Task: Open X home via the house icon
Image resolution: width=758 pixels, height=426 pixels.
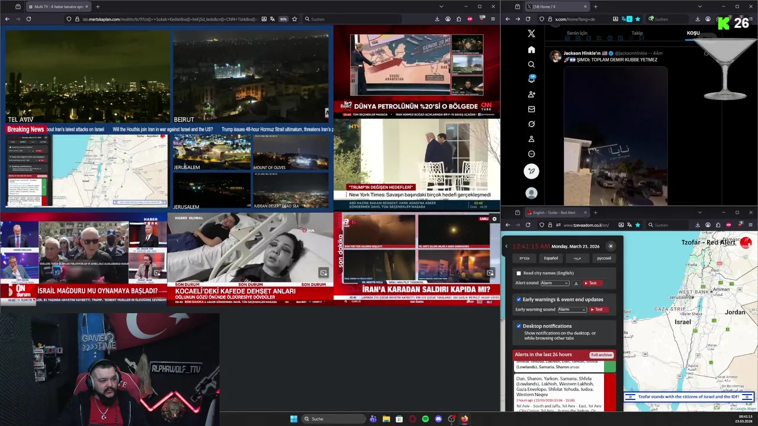Action: coord(531,50)
